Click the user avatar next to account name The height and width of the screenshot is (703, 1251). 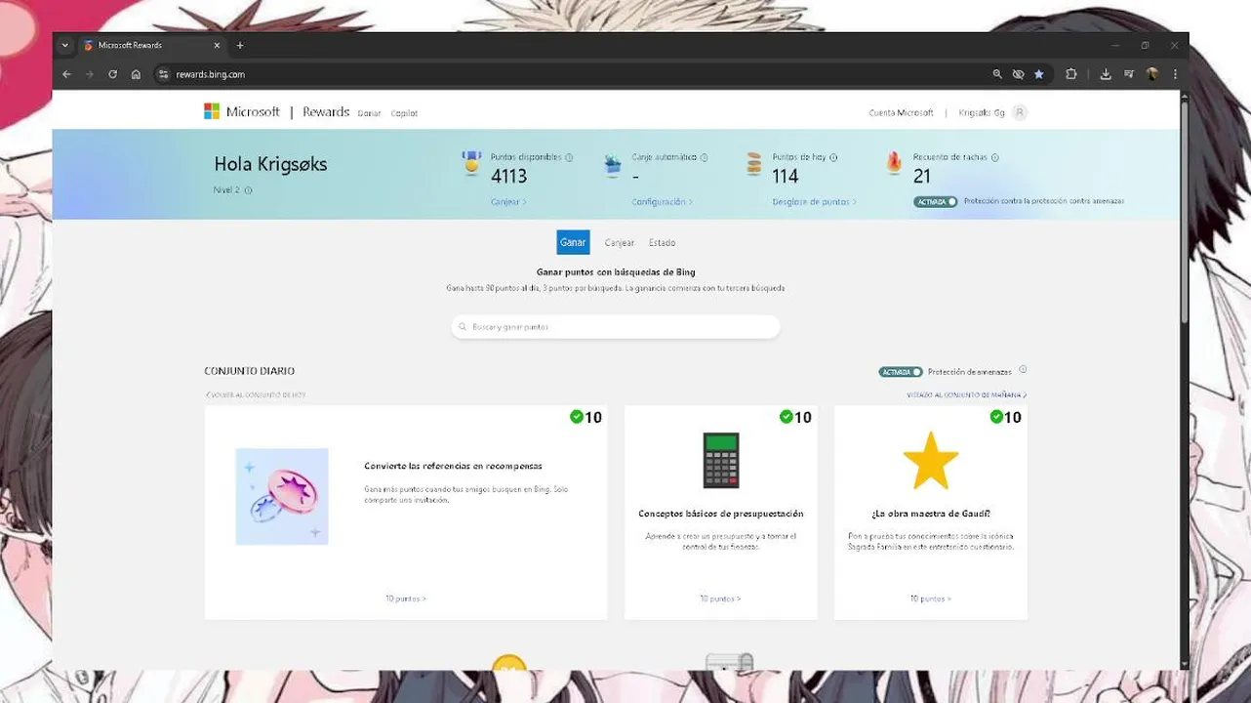(x=1020, y=112)
